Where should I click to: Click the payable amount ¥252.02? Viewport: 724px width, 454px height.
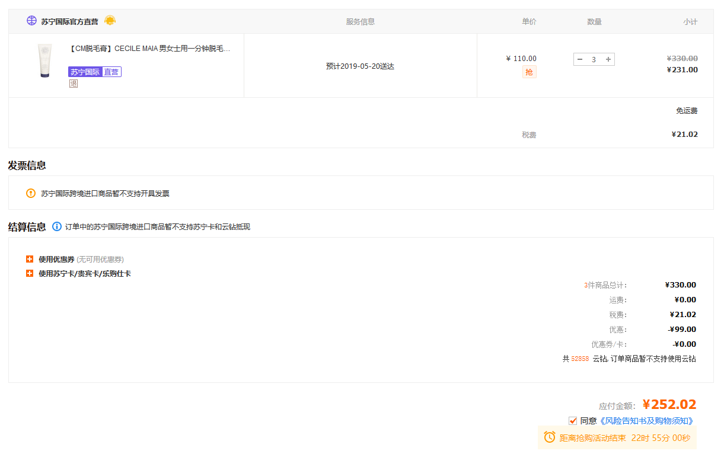(669, 405)
